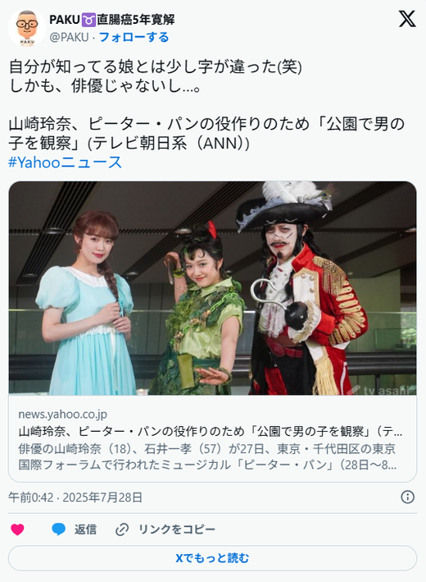Like the post with the heart icon
426x582 pixels.
click(x=17, y=529)
